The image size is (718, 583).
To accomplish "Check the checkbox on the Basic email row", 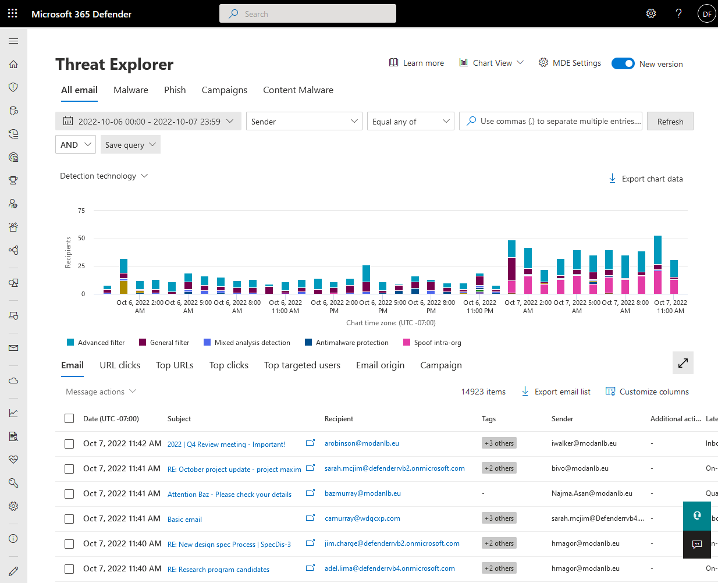I will coord(69,518).
